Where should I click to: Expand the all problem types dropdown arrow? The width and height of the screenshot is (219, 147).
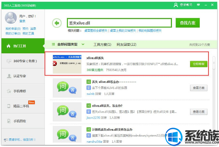click(x=83, y=44)
